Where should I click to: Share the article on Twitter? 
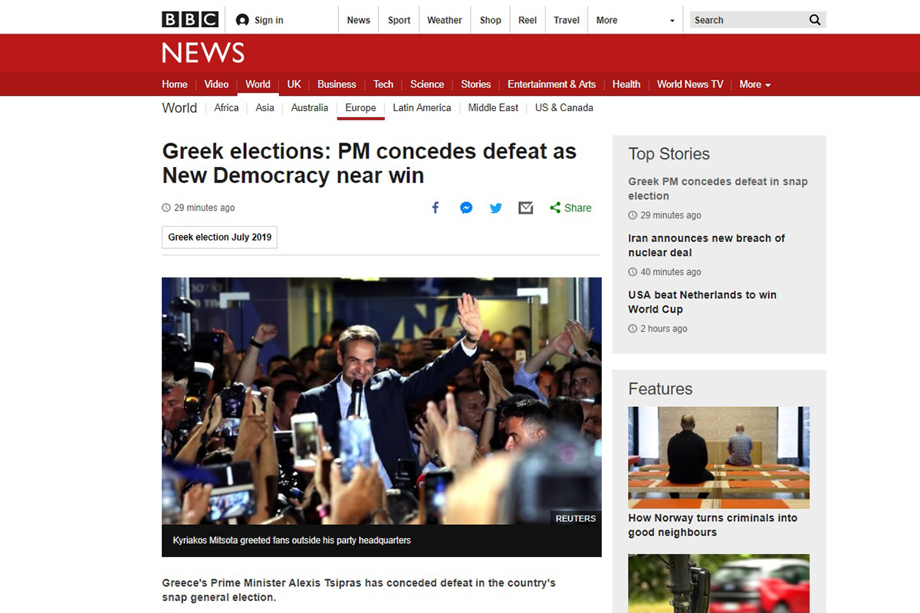pos(496,208)
